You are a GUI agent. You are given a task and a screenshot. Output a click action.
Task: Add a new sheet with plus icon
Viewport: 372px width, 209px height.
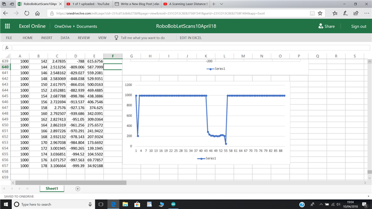pyautogui.click(x=78, y=189)
